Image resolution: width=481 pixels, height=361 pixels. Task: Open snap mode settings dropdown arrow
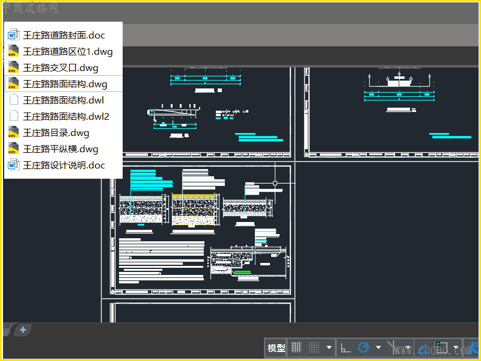point(329,348)
